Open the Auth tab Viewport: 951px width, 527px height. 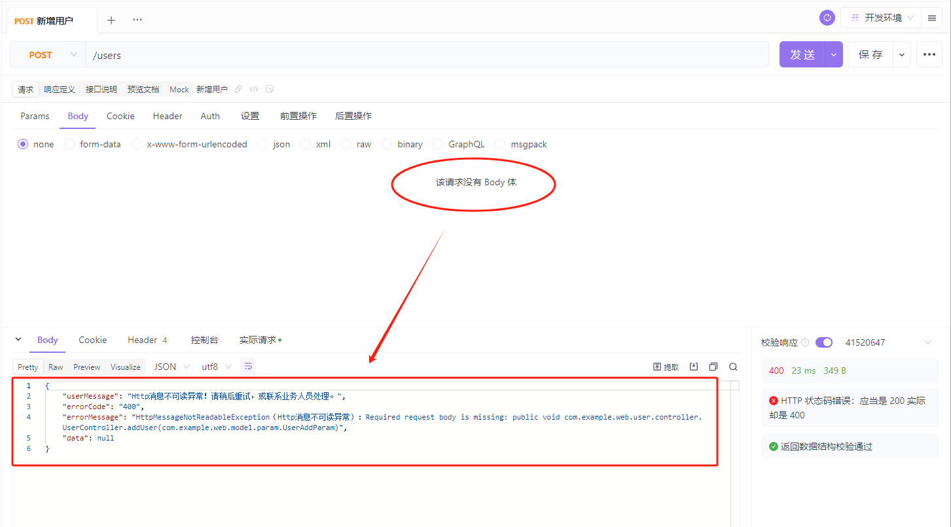point(210,116)
